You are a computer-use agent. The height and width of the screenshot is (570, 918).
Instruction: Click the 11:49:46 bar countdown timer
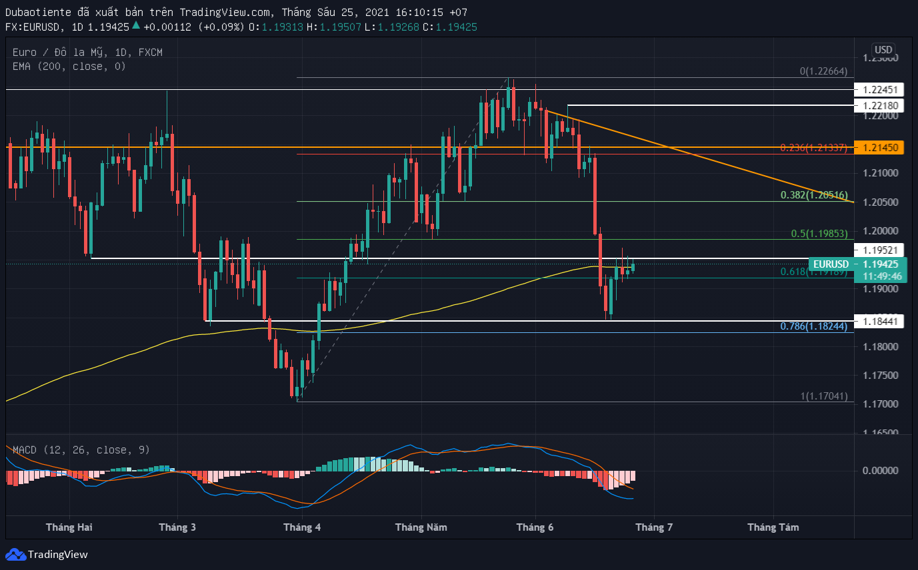click(881, 276)
